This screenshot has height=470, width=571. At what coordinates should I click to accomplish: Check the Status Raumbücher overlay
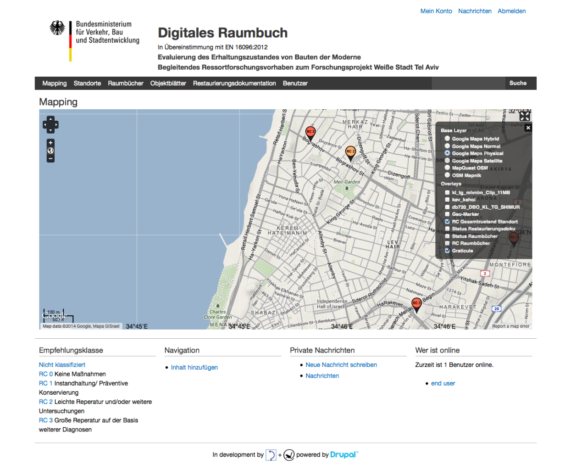coord(447,236)
